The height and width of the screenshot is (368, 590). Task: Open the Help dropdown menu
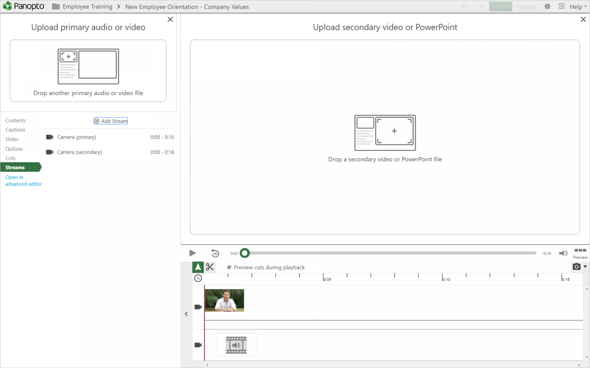click(577, 7)
